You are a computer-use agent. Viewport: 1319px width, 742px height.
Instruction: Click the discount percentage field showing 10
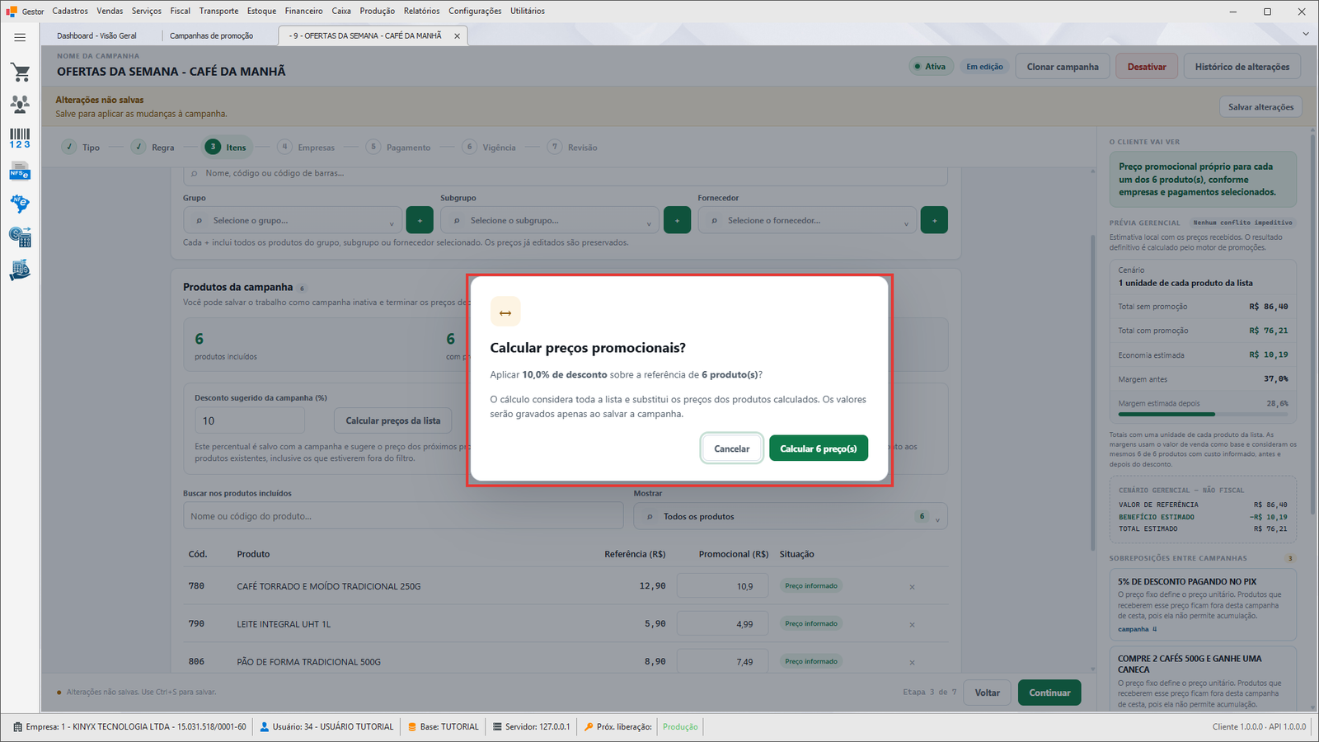250,420
